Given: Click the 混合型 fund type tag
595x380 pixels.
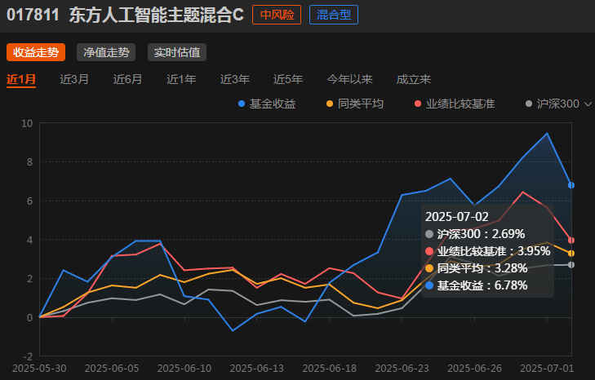Looking at the screenshot, I should [334, 15].
